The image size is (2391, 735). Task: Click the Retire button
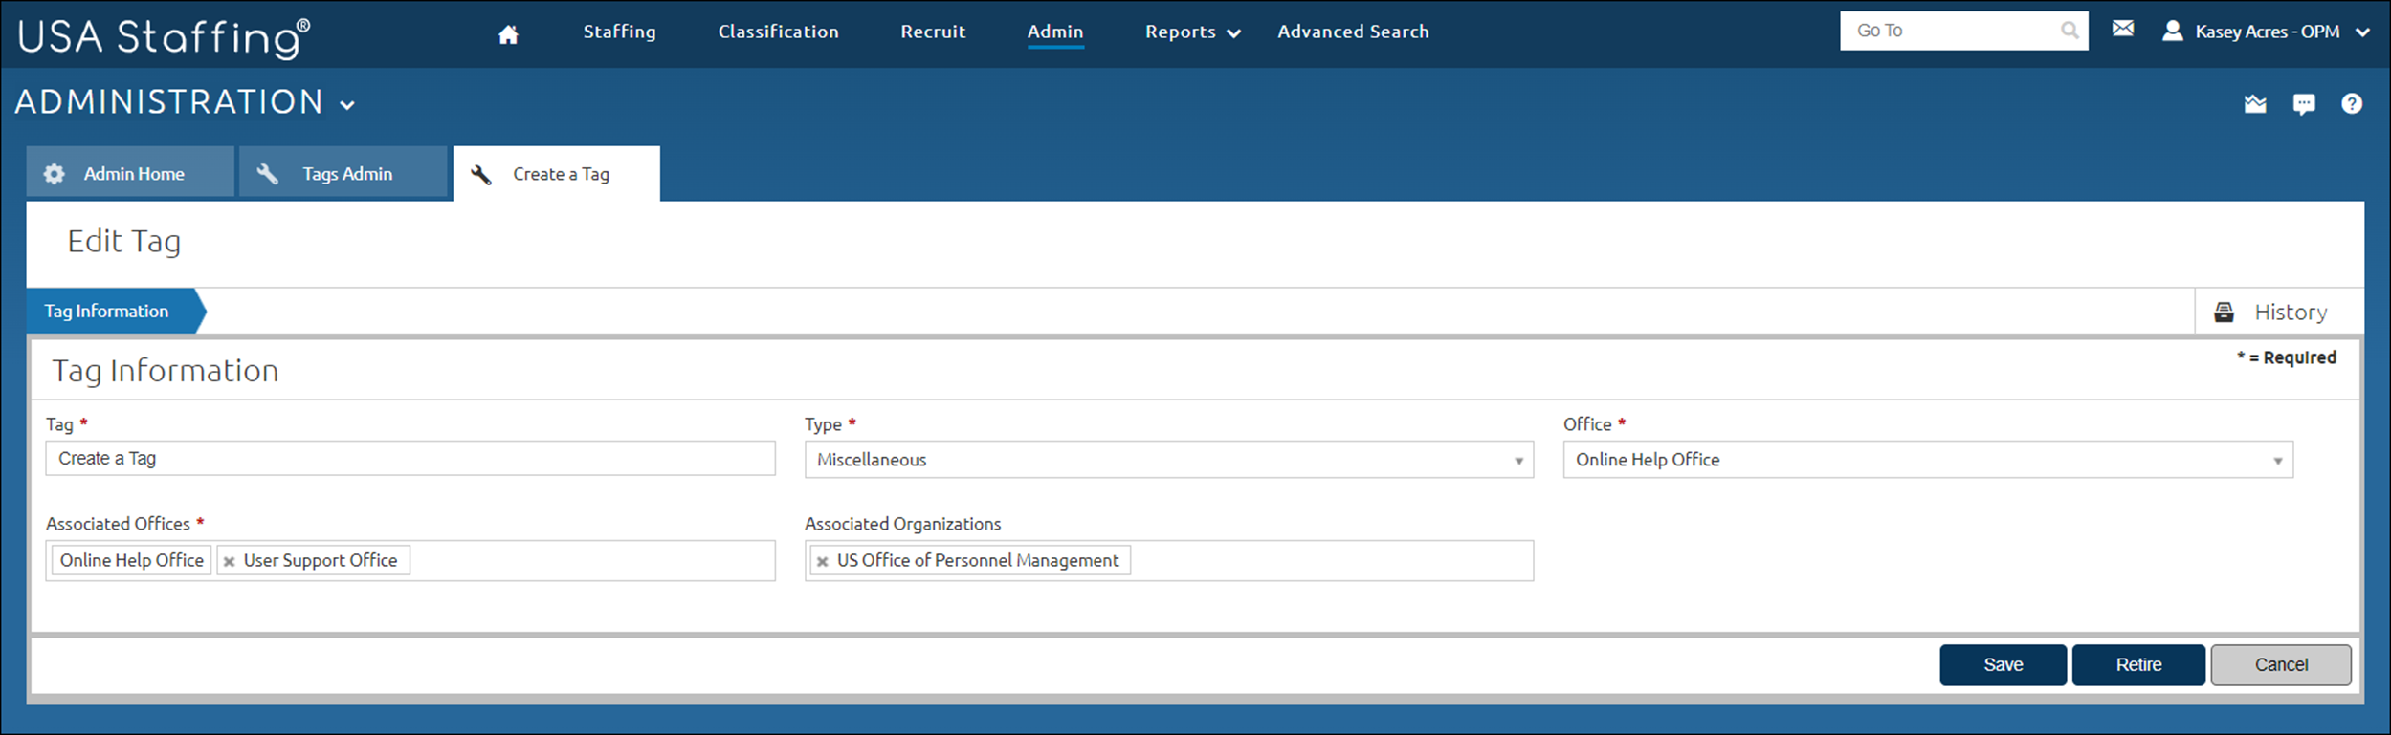(2138, 664)
